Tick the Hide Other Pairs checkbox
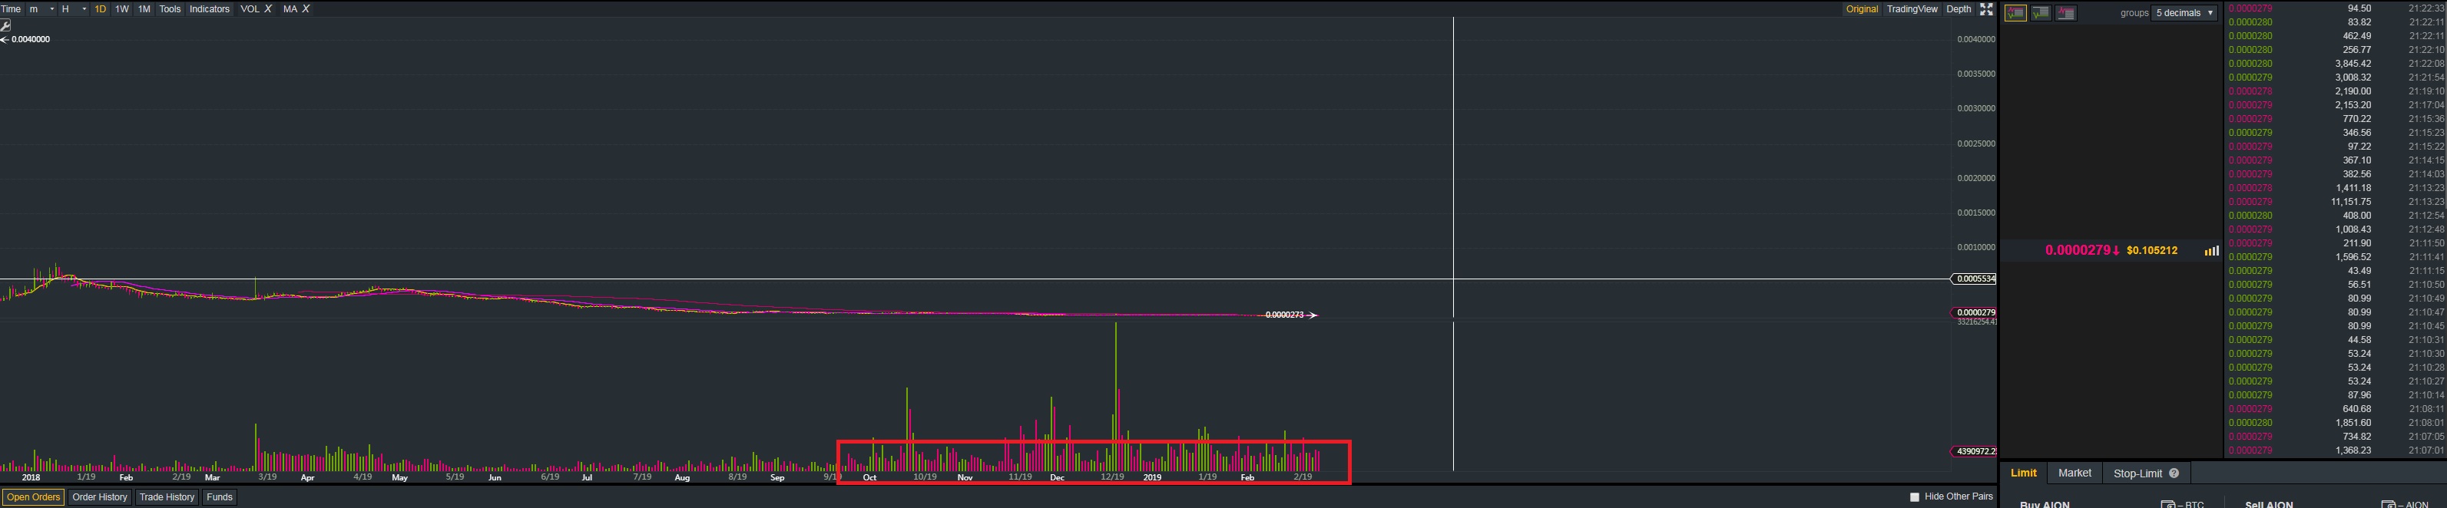Screen dimensions: 2447x508 pyautogui.click(x=1915, y=496)
